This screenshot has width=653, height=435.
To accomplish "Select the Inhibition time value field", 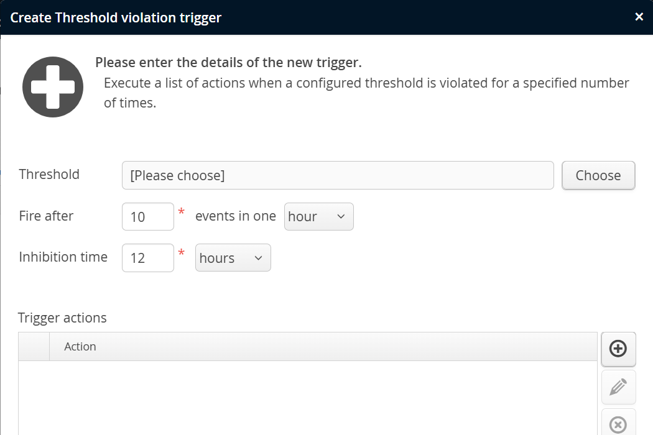I will pos(148,258).
